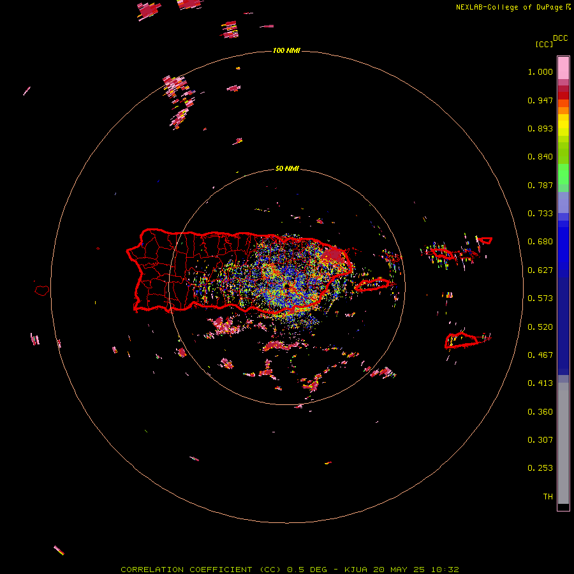Pick the light pink color at colorbar top
574x574 pixels.
click(563, 68)
